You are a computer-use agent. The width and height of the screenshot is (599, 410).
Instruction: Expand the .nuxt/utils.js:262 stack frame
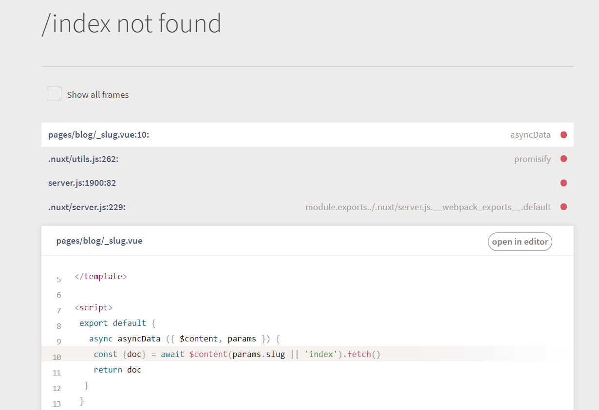click(83, 159)
